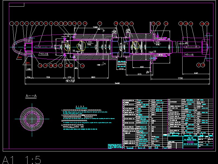Viewport: 218px width, 164px height.
Task: Click part balloon number 26
Action: [x=186, y=24]
